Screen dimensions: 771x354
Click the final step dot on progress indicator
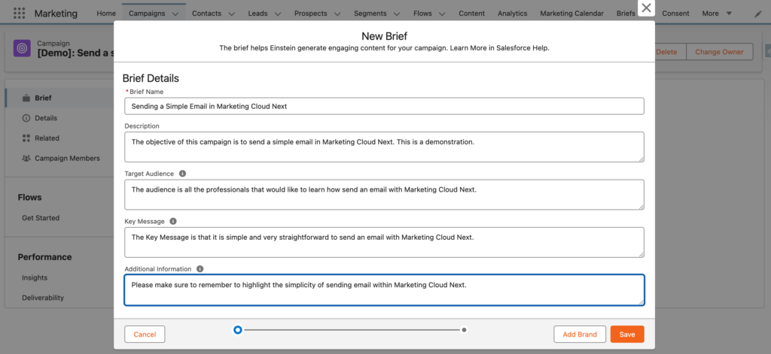(465, 330)
